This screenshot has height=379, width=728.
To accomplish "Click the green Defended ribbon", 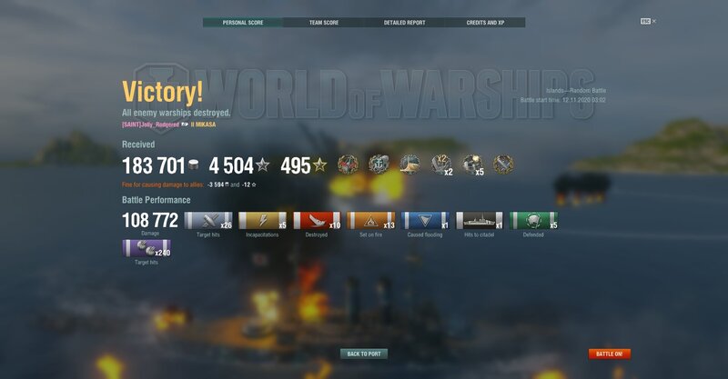I will (533, 221).
